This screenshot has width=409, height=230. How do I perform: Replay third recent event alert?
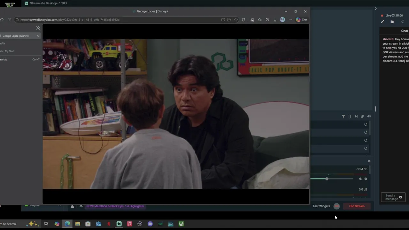coord(366,140)
